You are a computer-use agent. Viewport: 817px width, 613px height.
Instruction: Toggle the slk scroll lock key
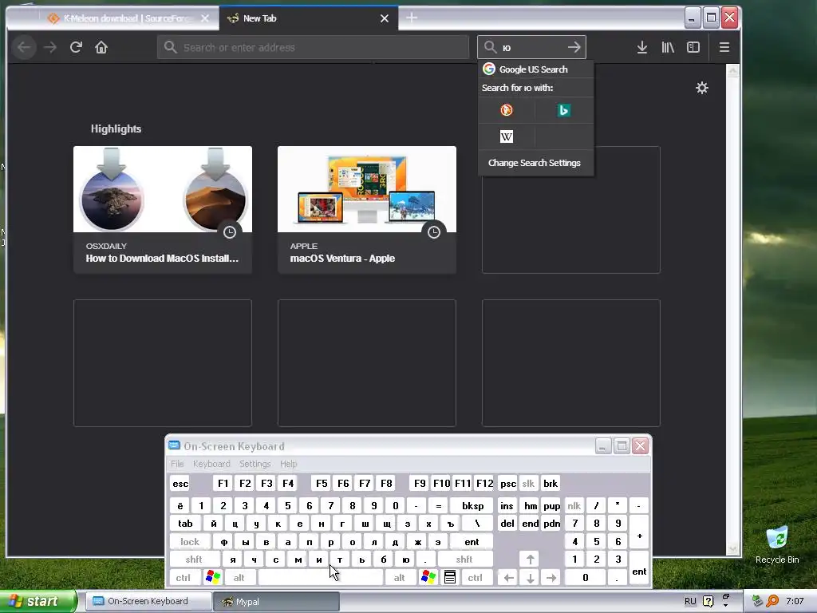(x=528, y=483)
